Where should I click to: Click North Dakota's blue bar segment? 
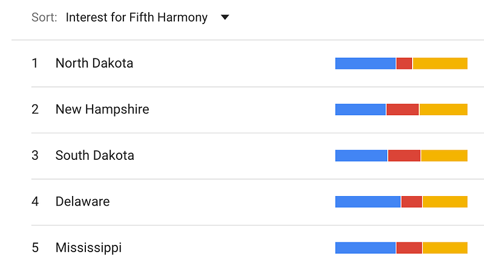tap(365, 63)
